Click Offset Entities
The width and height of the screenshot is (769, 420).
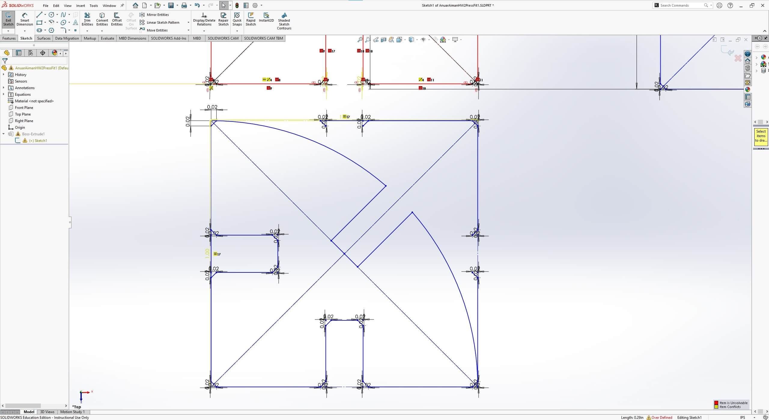(x=117, y=19)
